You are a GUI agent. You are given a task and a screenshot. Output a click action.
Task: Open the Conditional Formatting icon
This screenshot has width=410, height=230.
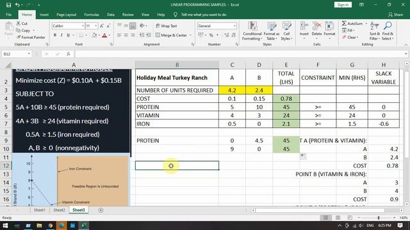(252, 26)
